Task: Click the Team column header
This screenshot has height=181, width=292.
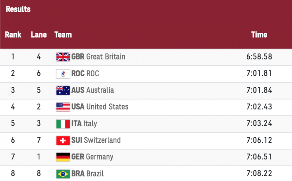Action: click(63, 35)
